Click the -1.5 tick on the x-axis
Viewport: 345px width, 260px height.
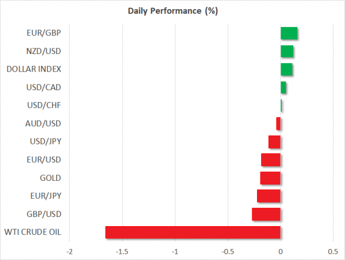coord(122,251)
